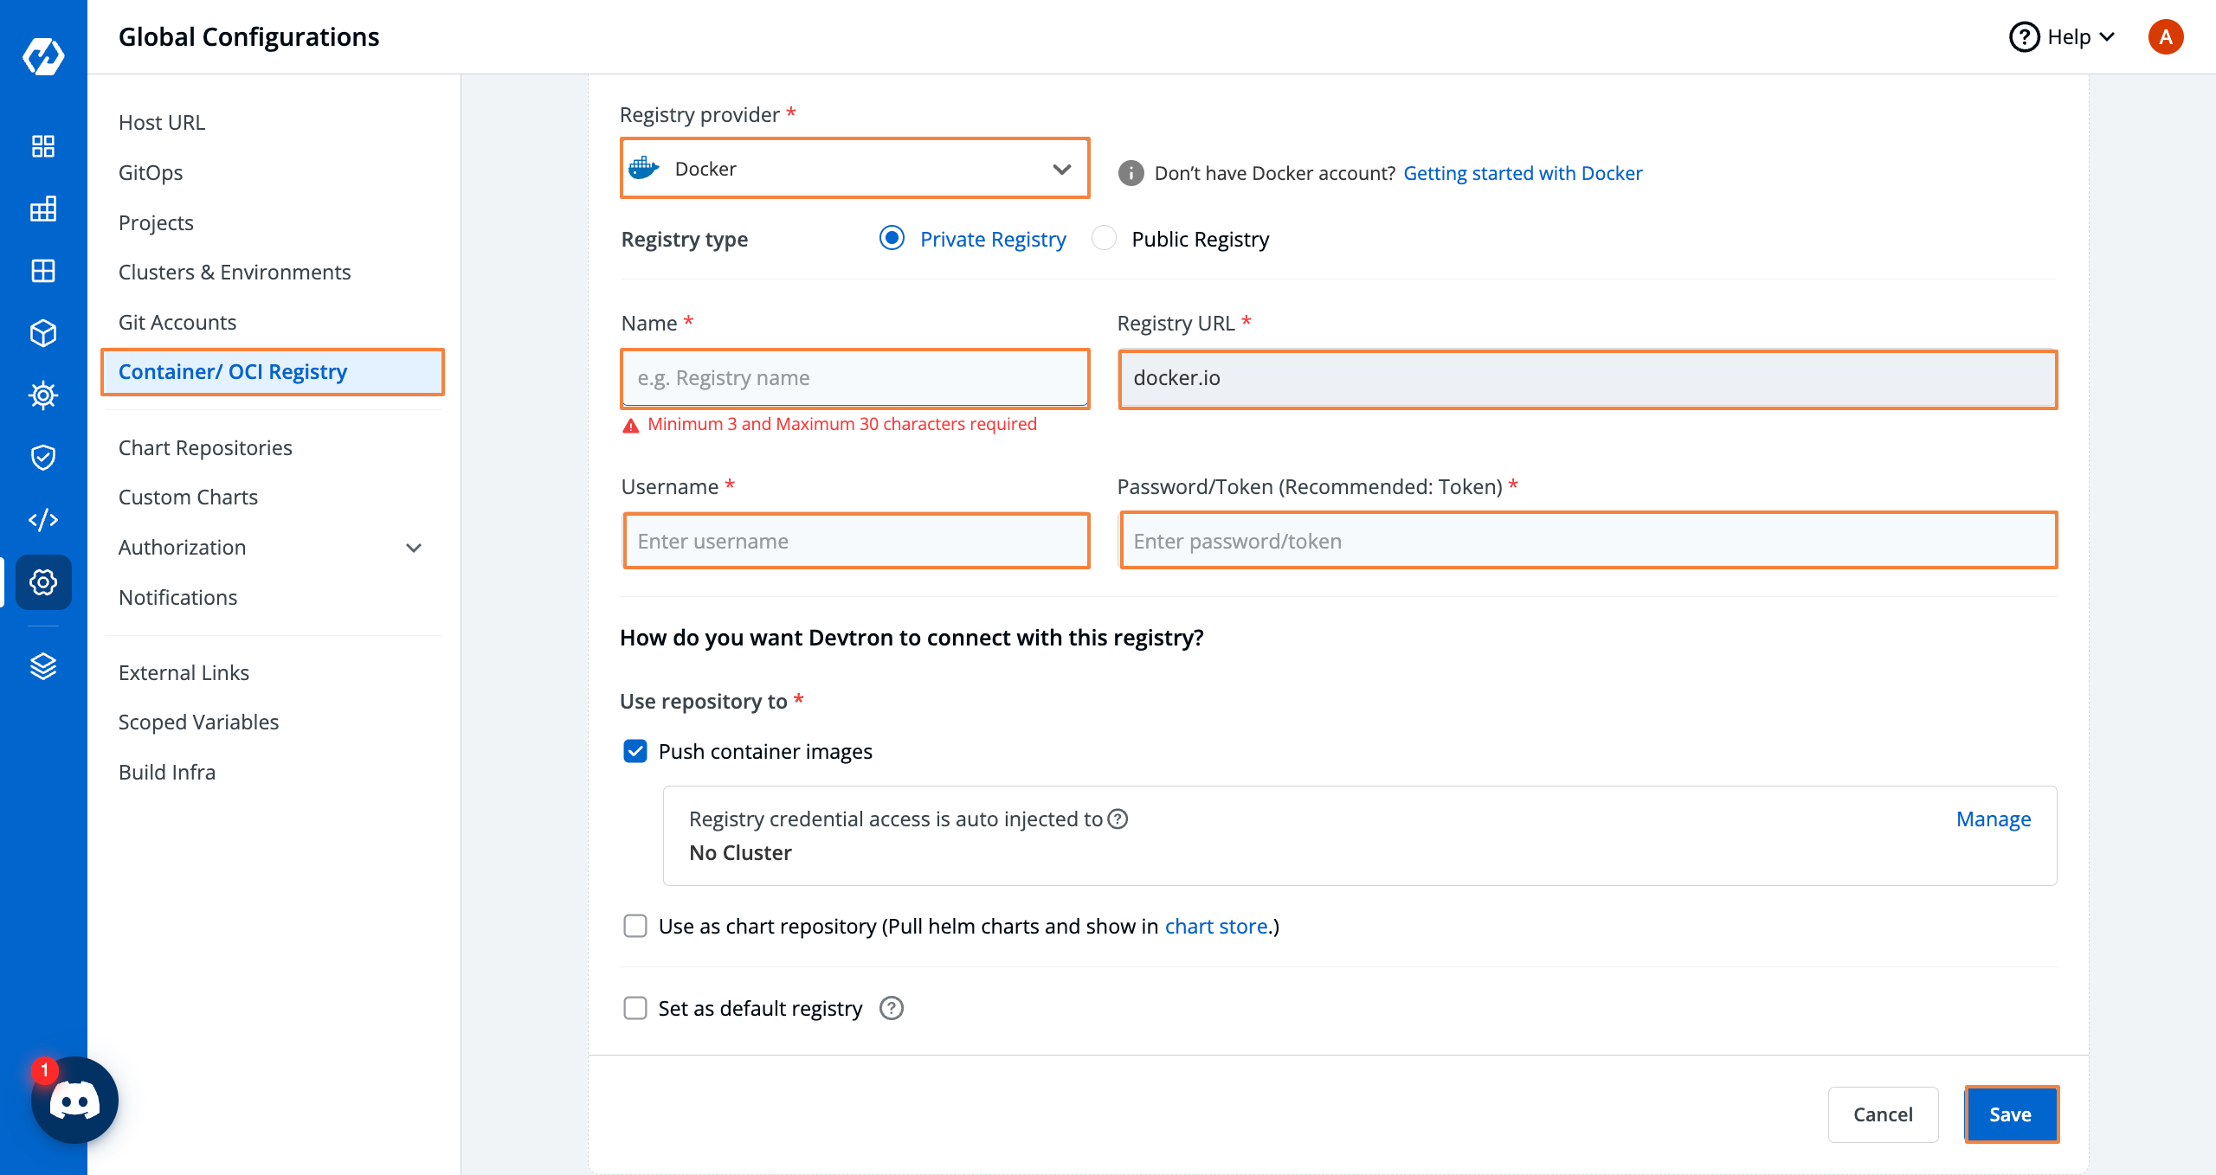The image size is (2216, 1175).
Task: Select Container/ OCI Registry menu item
Action: 273,372
